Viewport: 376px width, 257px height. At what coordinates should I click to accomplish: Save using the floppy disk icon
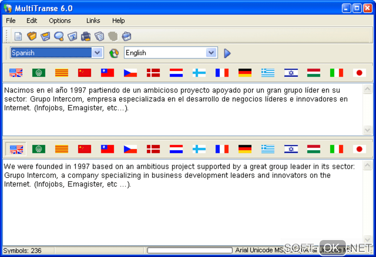coord(45,36)
